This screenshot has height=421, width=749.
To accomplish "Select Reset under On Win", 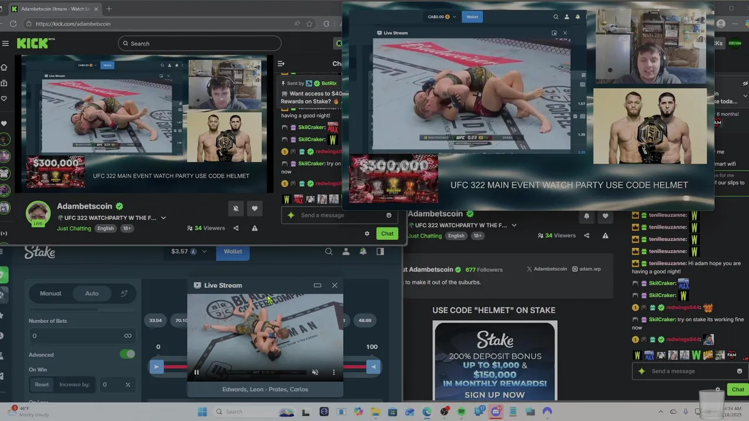I will [x=42, y=385].
